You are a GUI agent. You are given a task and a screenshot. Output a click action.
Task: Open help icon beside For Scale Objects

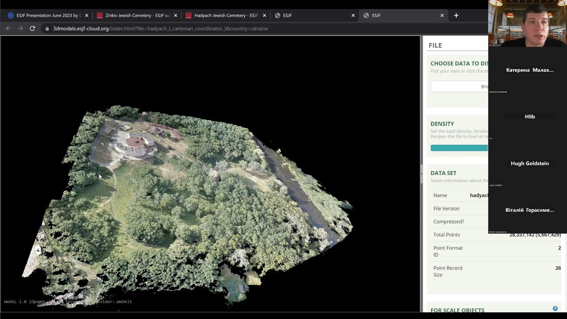[x=555, y=308]
